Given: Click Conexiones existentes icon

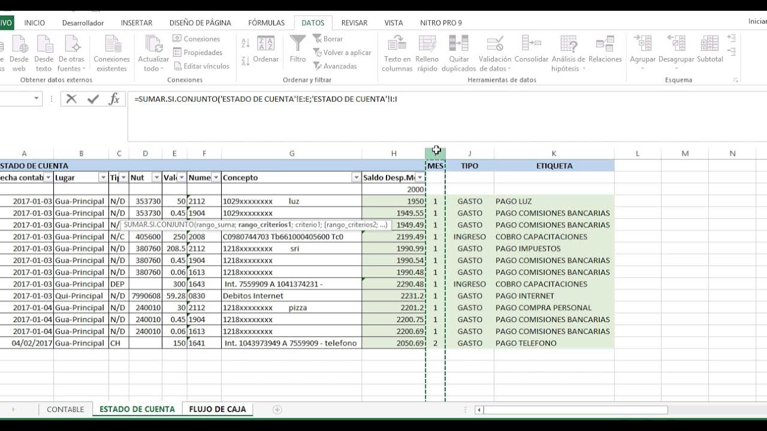Looking at the screenshot, I should 112,54.
